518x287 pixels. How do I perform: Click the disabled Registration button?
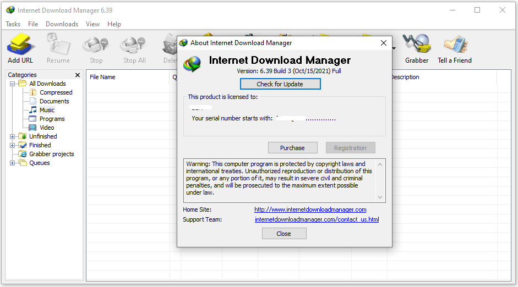[x=350, y=148]
